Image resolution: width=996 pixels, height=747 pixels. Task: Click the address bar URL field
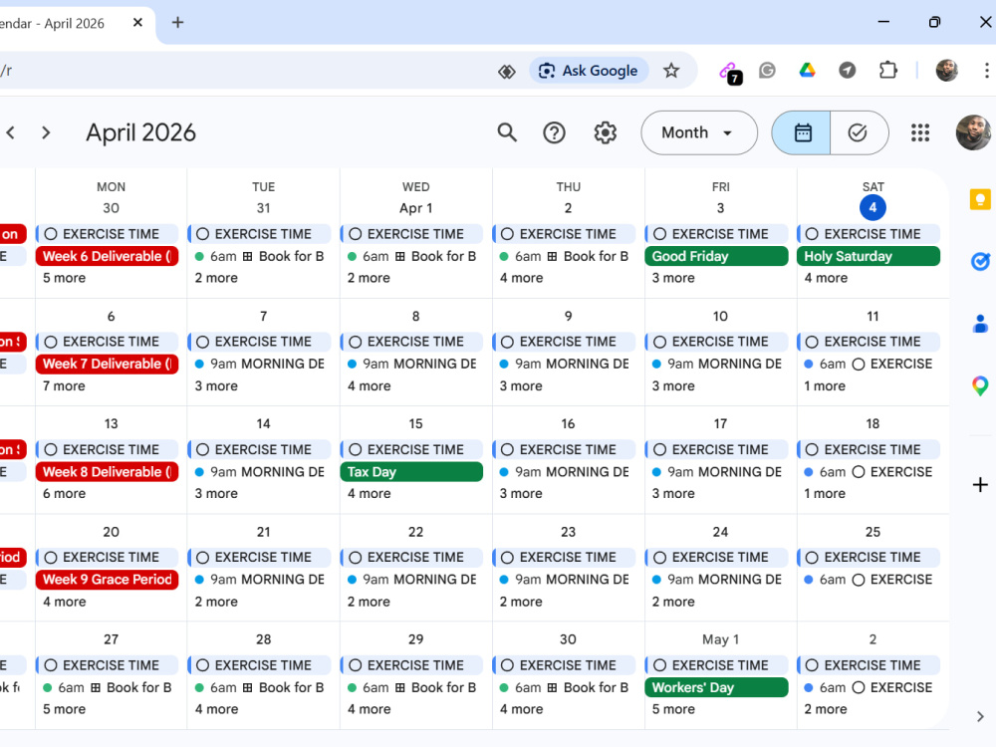tap(241, 71)
